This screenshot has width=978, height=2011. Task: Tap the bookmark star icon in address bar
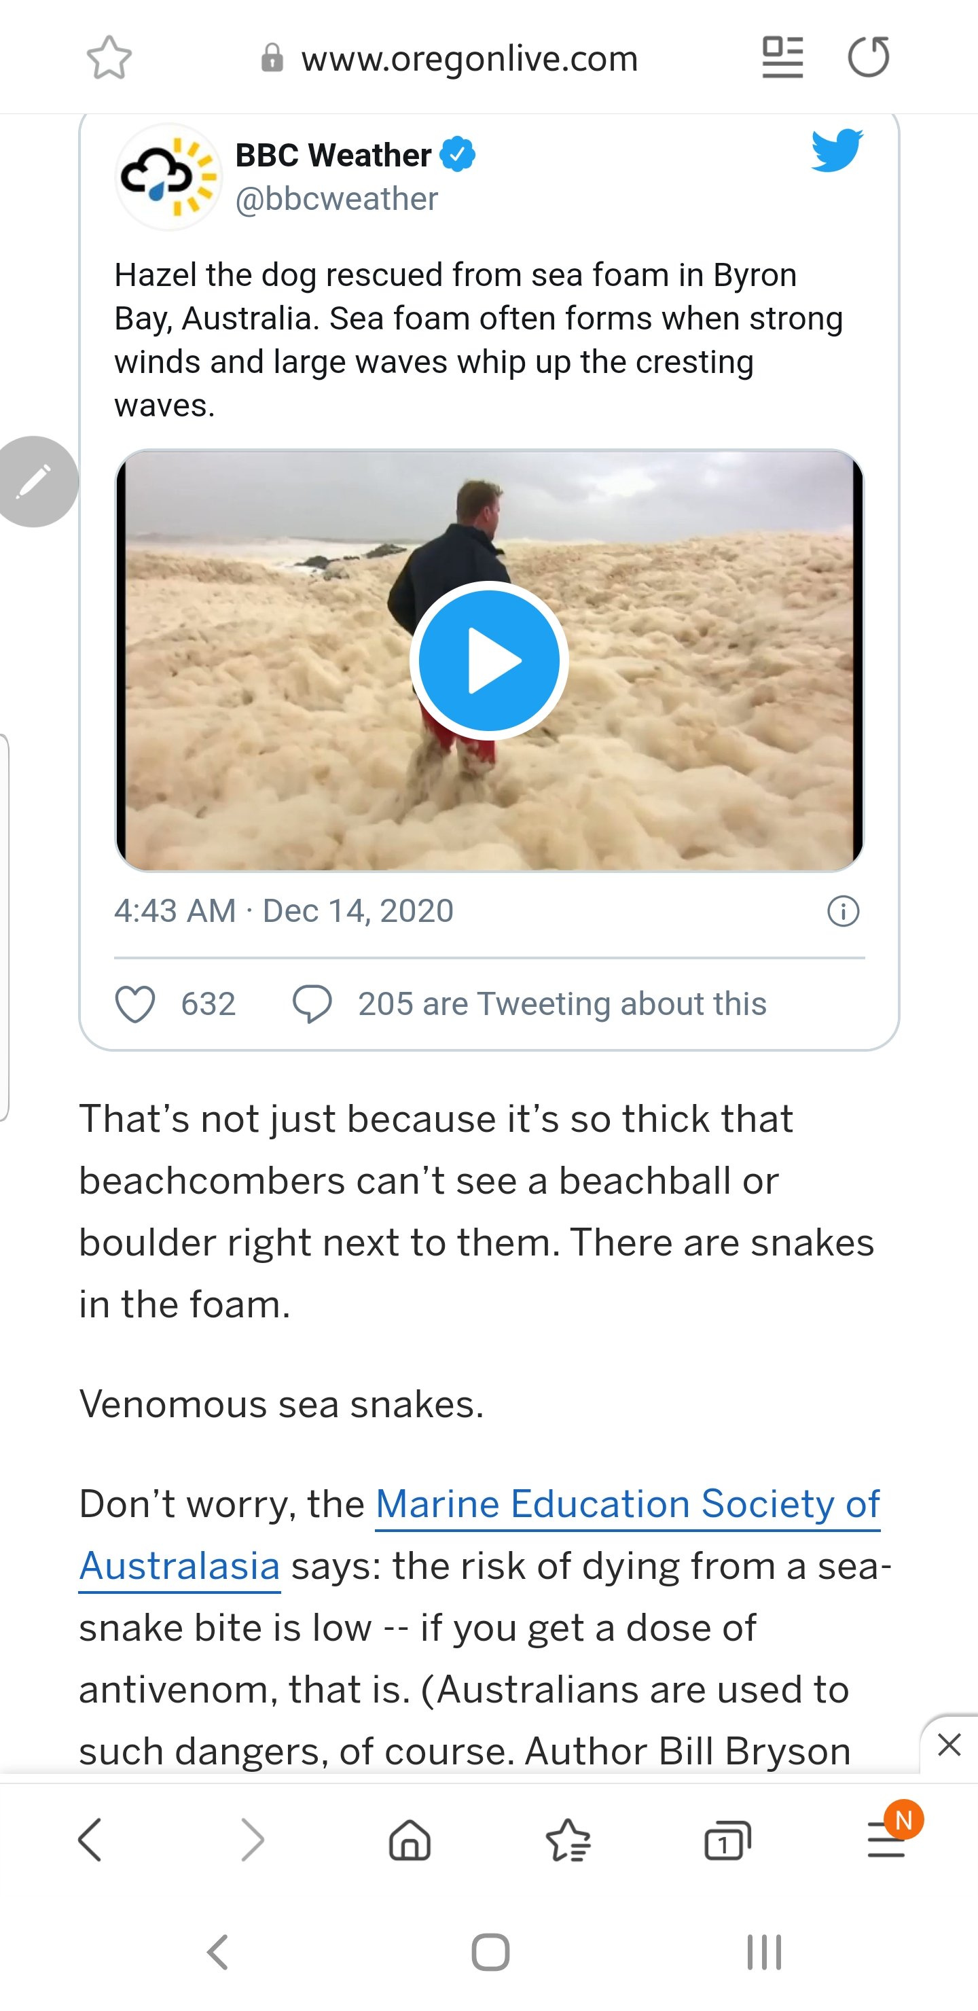pos(109,58)
